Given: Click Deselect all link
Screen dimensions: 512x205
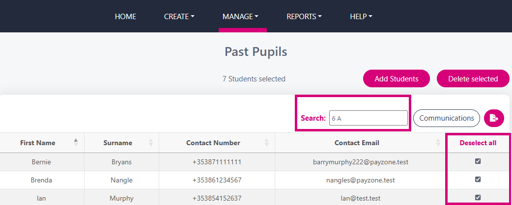Looking at the screenshot, I should (x=478, y=143).
